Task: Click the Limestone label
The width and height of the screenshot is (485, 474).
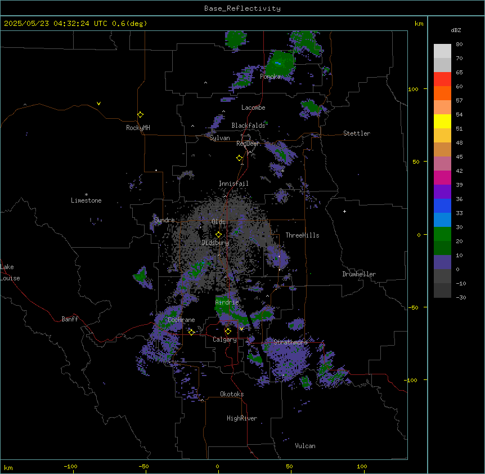Action: 86,200
